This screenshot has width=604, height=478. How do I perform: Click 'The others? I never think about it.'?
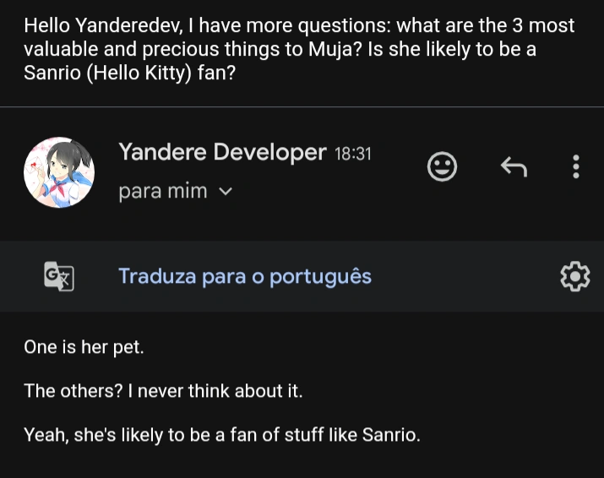pyautogui.click(x=163, y=391)
